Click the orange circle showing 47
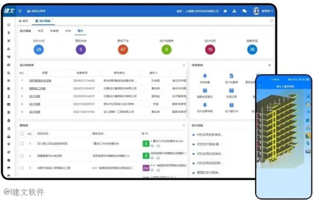Screen dimensions: 313x200 click(123, 49)
